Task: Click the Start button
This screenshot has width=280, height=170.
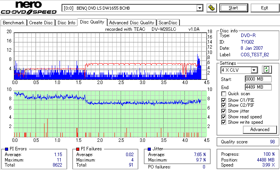Action: (x=234, y=8)
